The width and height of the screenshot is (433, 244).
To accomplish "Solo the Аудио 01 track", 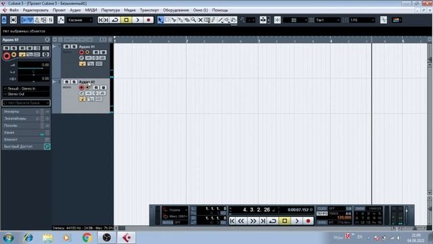I will [x=74, y=47].
